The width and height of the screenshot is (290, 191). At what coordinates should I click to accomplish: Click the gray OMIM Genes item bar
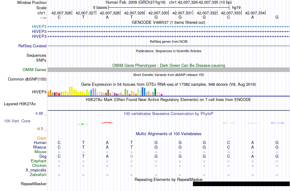coord(169,70)
